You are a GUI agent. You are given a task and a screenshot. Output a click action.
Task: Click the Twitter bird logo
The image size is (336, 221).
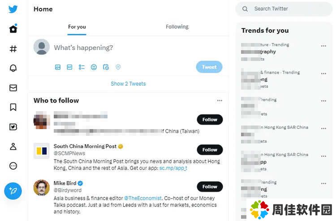[x=13, y=9]
